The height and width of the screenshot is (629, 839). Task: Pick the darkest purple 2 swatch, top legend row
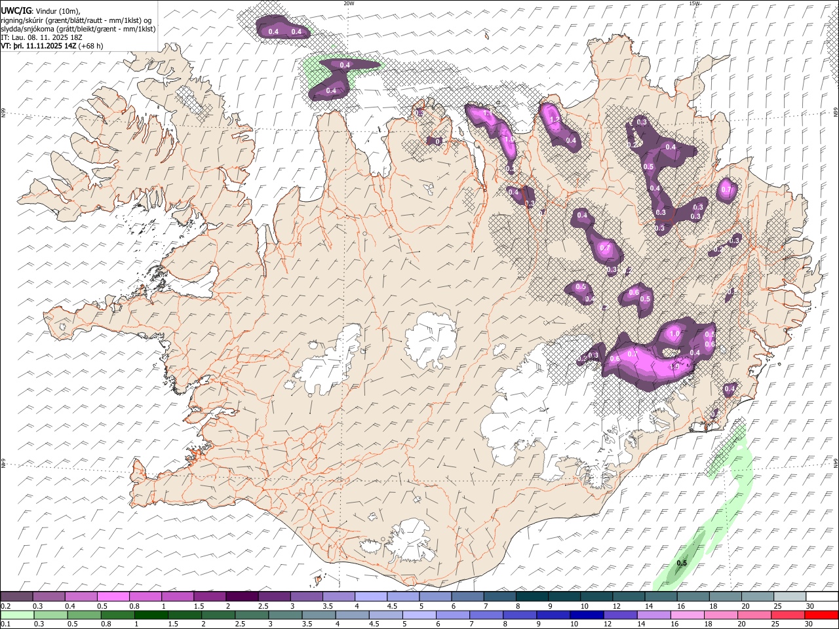tap(242, 596)
